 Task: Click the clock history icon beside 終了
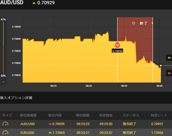133,23
